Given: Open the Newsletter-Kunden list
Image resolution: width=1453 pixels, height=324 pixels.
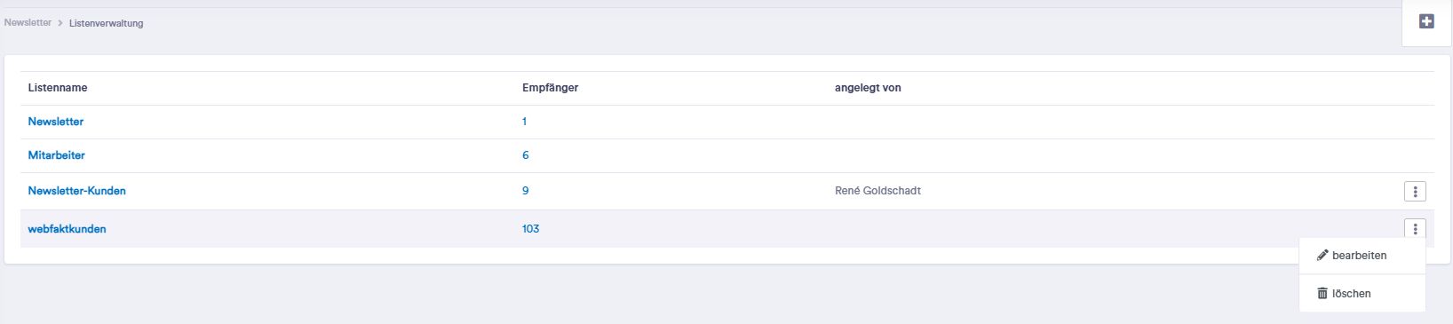Looking at the screenshot, I should click(x=77, y=191).
